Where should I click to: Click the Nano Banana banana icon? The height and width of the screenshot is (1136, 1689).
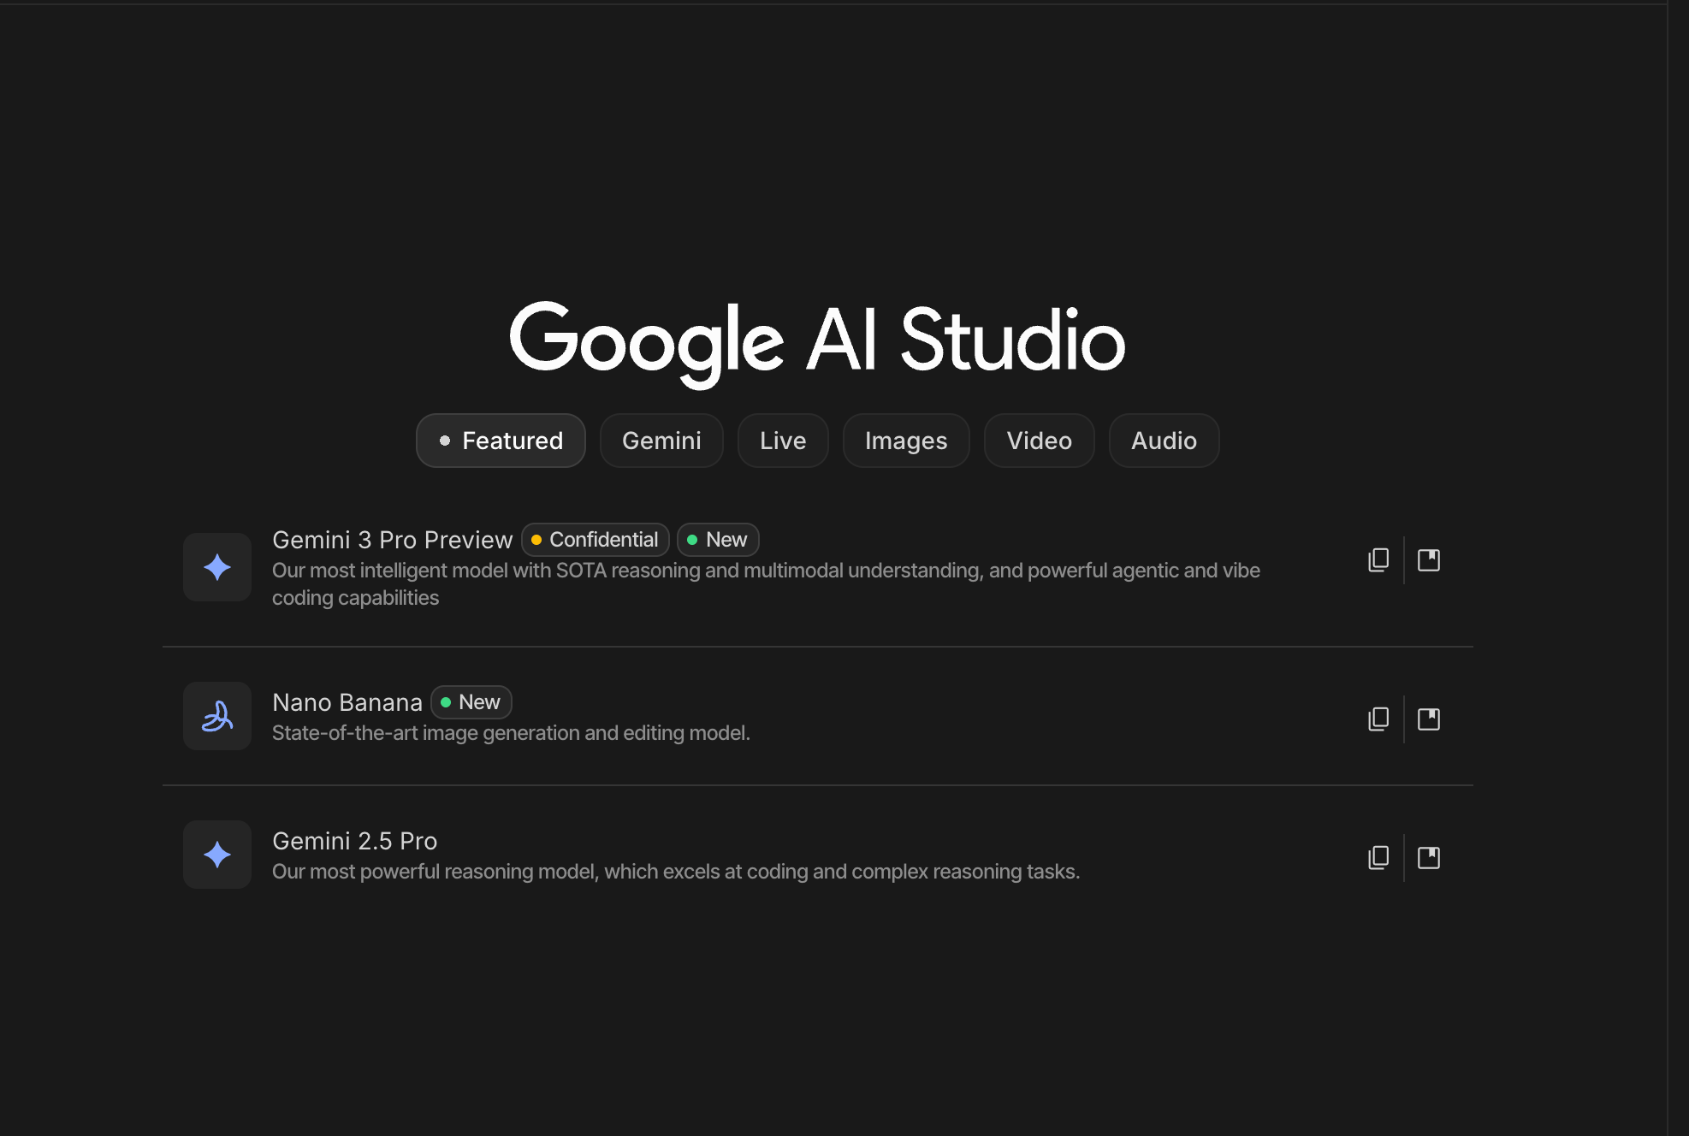click(x=217, y=716)
